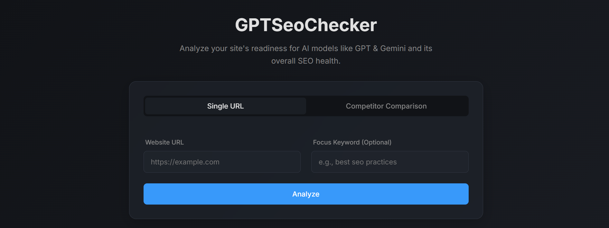Click inside the https://example.com placeholder field
Image resolution: width=609 pixels, height=228 pixels.
coord(222,162)
